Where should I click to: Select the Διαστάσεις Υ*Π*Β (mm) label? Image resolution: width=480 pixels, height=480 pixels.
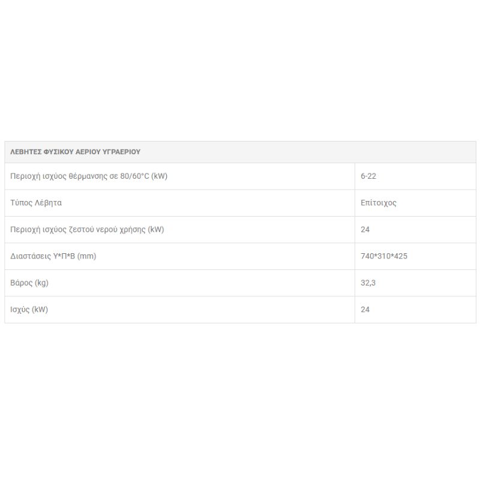click(53, 256)
